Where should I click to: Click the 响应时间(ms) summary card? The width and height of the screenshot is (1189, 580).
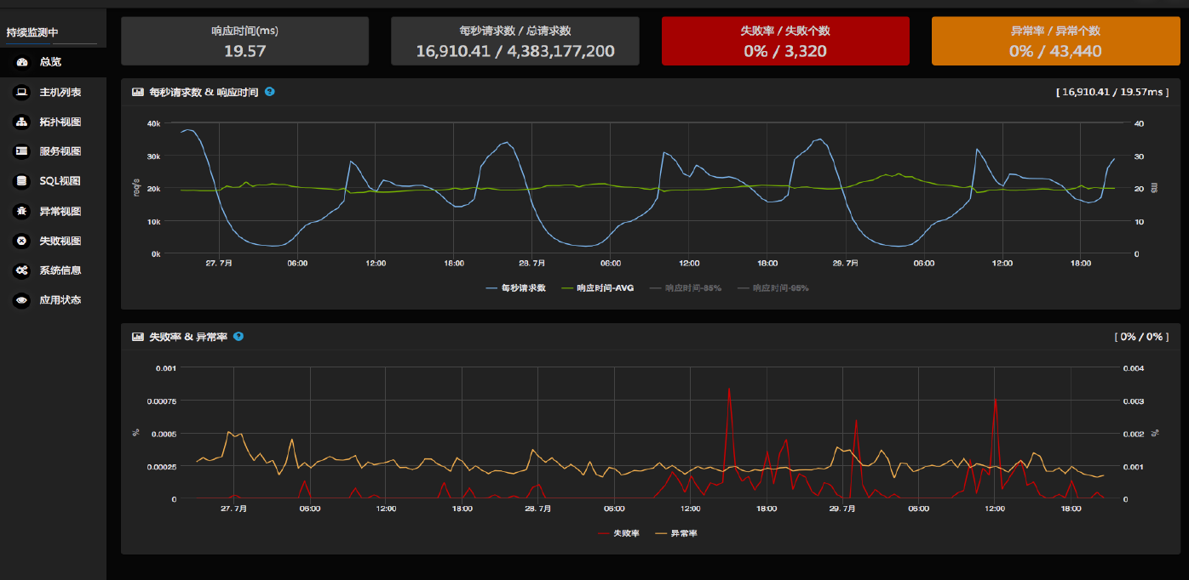click(x=244, y=41)
